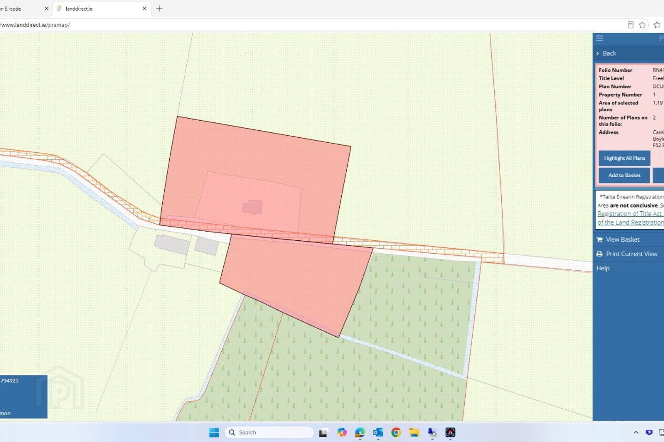Click the 'Address' label in the folio panel
Image resolution: width=664 pixels, height=442 pixels.
coord(609,133)
